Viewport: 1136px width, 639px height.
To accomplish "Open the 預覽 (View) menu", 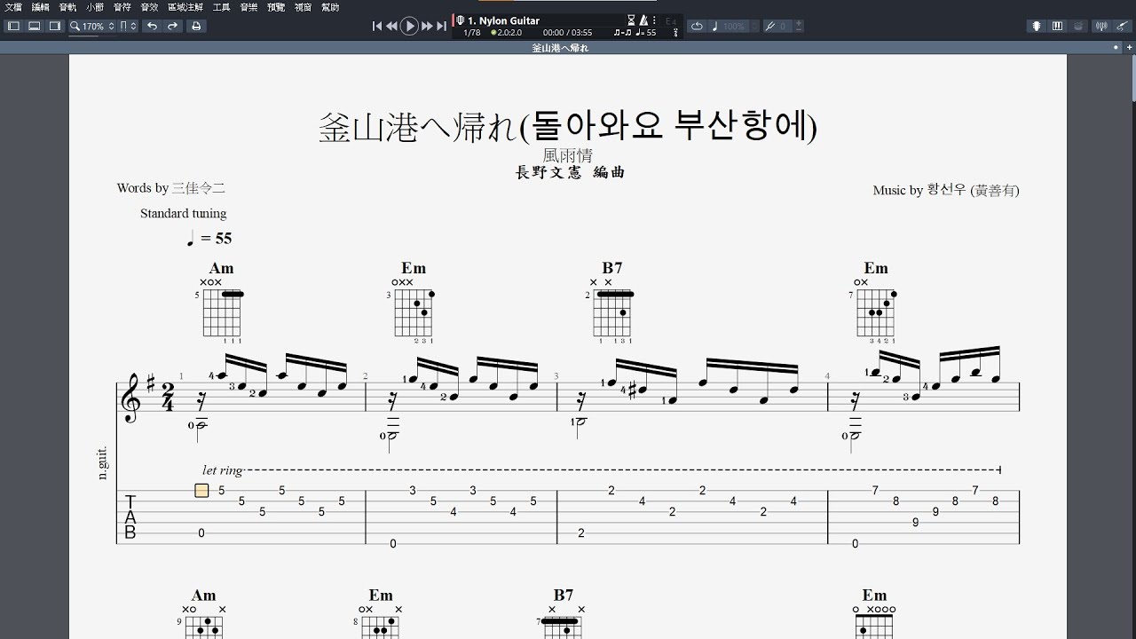I will (276, 6).
